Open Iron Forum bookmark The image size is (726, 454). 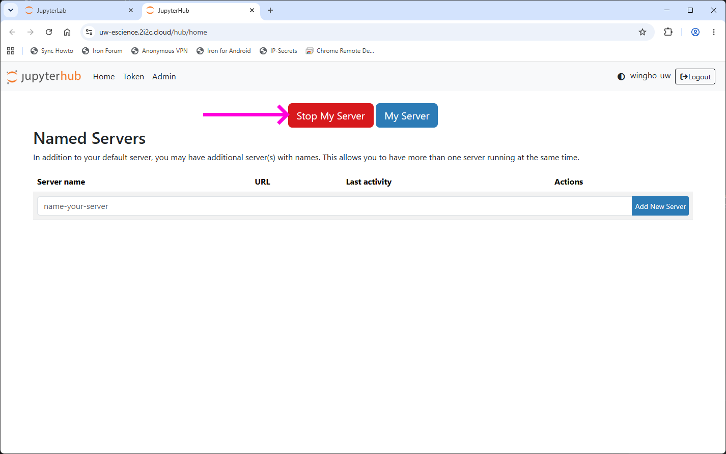pyautogui.click(x=102, y=51)
